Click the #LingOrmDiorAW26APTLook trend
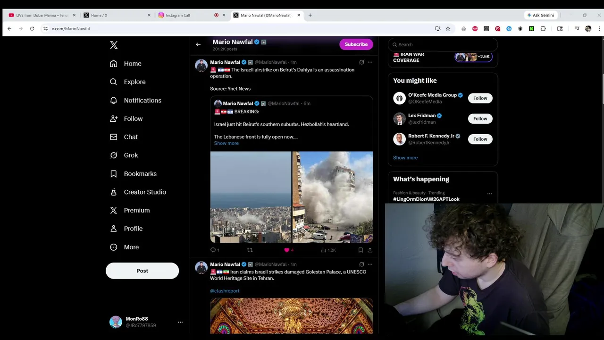This screenshot has height=340, width=604. pos(426,199)
